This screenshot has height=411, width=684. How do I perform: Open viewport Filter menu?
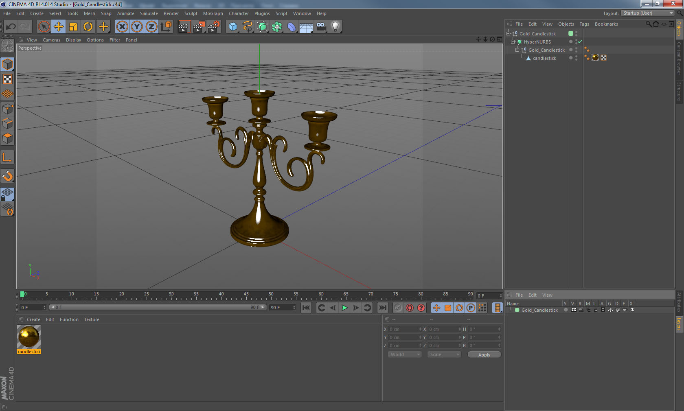click(115, 40)
